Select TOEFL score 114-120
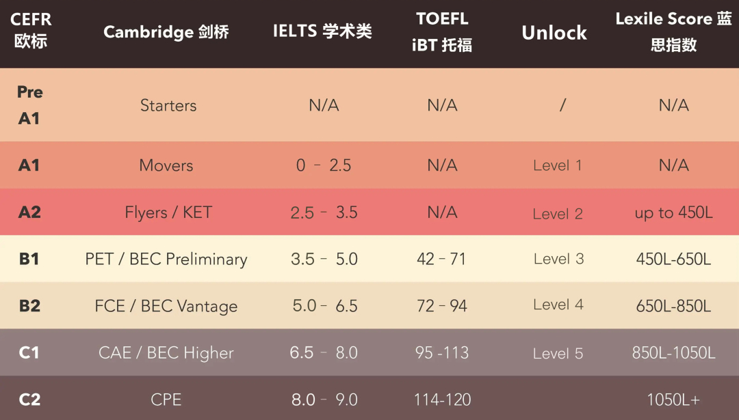Image resolution: width=739 pixels, height=420 pixels. 442,400
